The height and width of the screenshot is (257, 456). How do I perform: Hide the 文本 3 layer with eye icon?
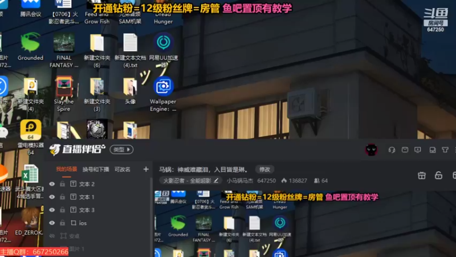52,210
